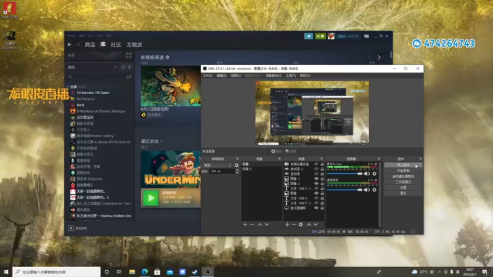This screenshot has width=493, height=277.
Task: Open the 视图(V) menu in OBS
Action: [x=236, y=76]
